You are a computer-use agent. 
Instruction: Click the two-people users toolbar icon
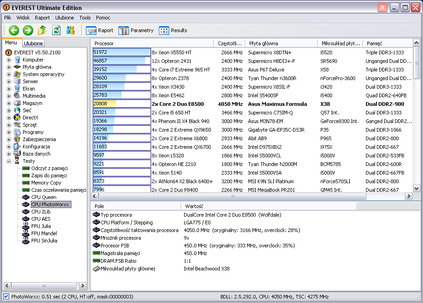70,30
